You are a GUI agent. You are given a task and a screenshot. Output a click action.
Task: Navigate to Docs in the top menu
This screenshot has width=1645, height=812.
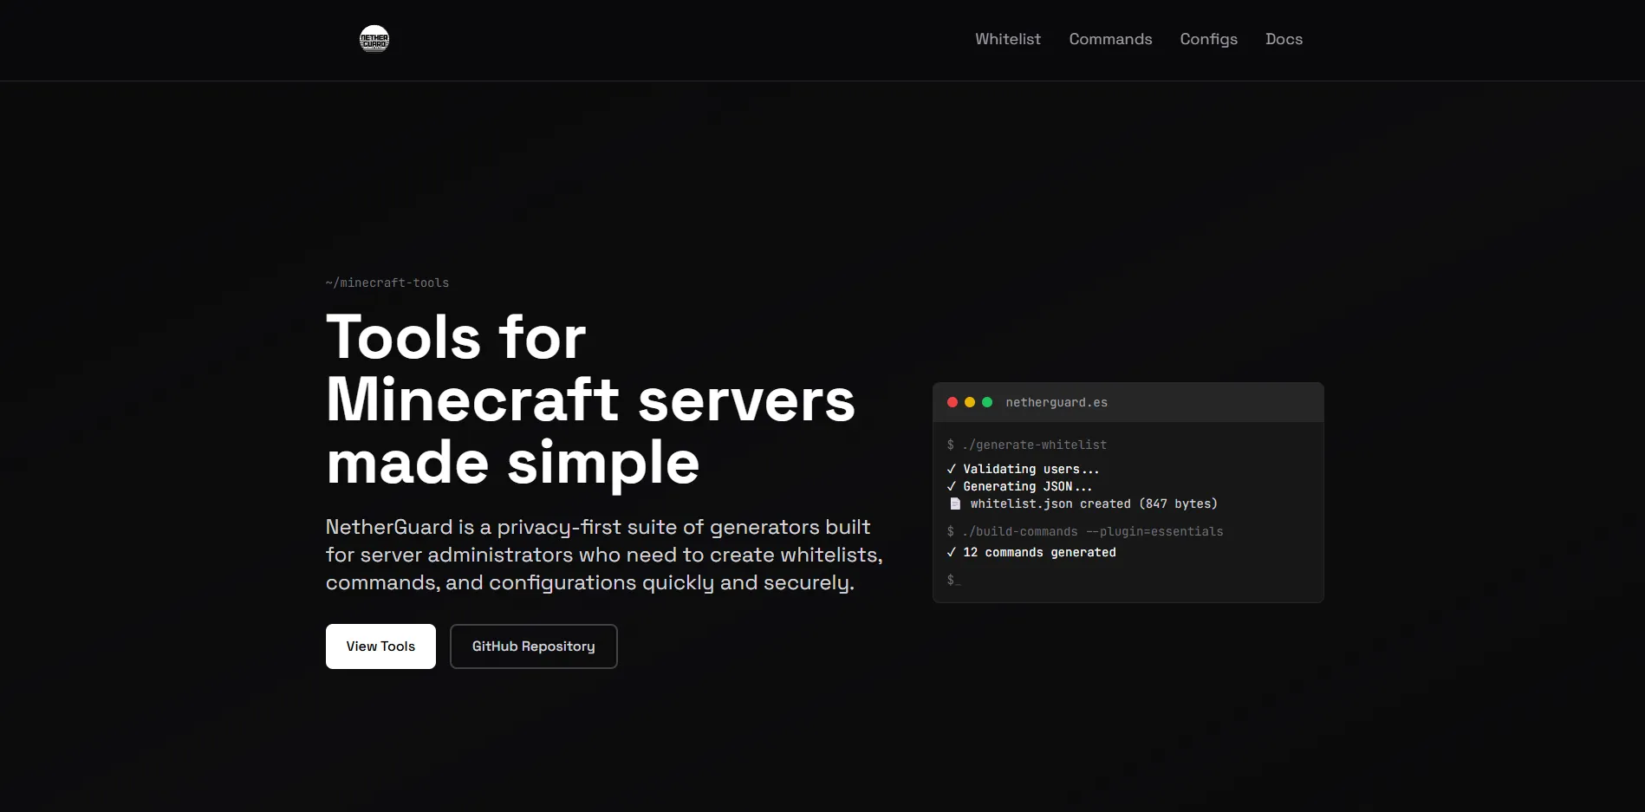(x=1284, y=39)
